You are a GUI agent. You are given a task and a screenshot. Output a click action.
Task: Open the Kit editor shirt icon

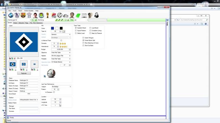tap(29, 15)
